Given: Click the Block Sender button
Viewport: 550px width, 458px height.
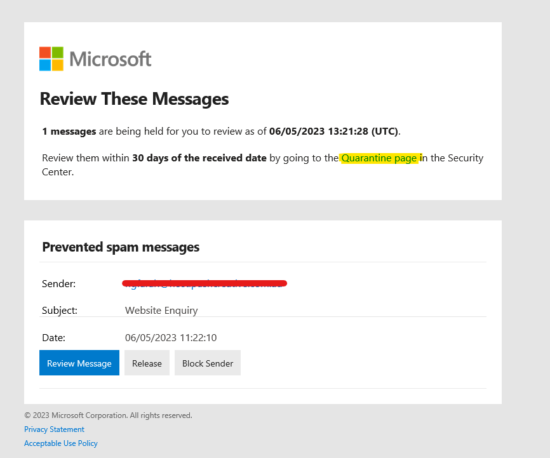Looking at the screenshot, I should (x=207, y=363).
